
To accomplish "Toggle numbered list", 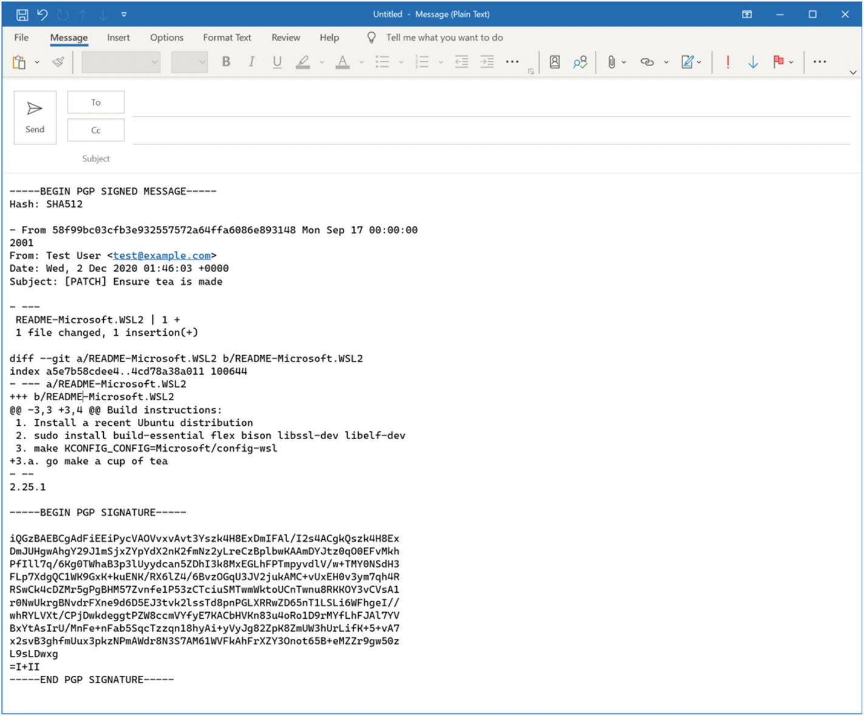I will 422,62.
